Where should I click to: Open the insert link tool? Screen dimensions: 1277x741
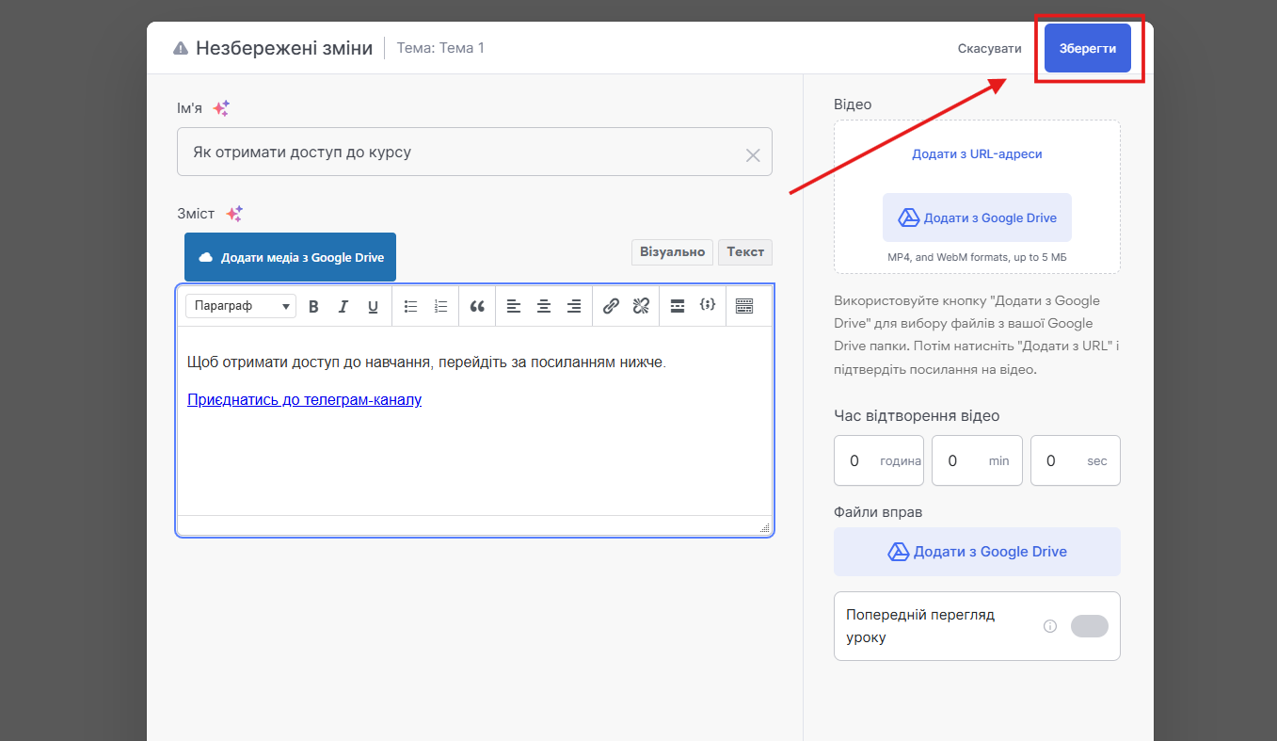click(x=611, y=306)
